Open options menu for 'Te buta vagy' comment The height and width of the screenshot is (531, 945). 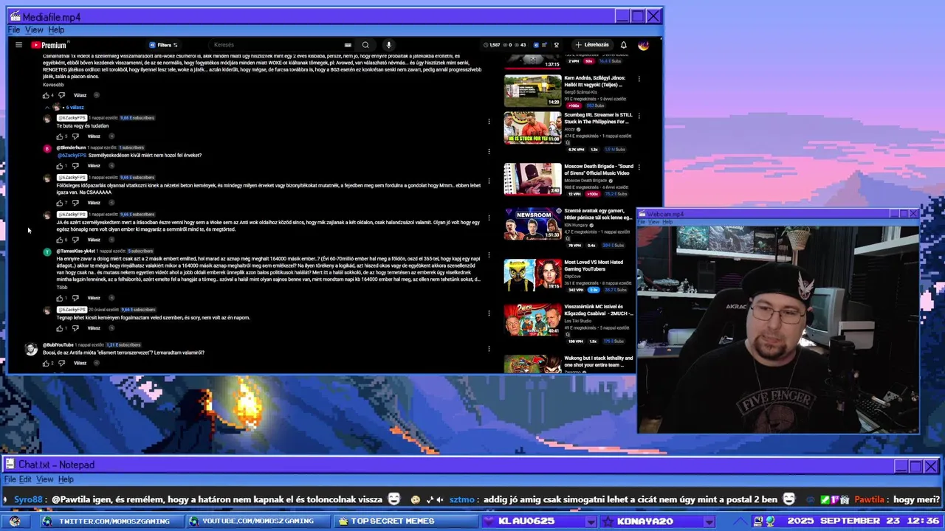489,122
